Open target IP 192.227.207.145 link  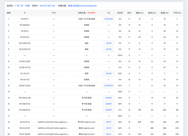pos(47,6)
